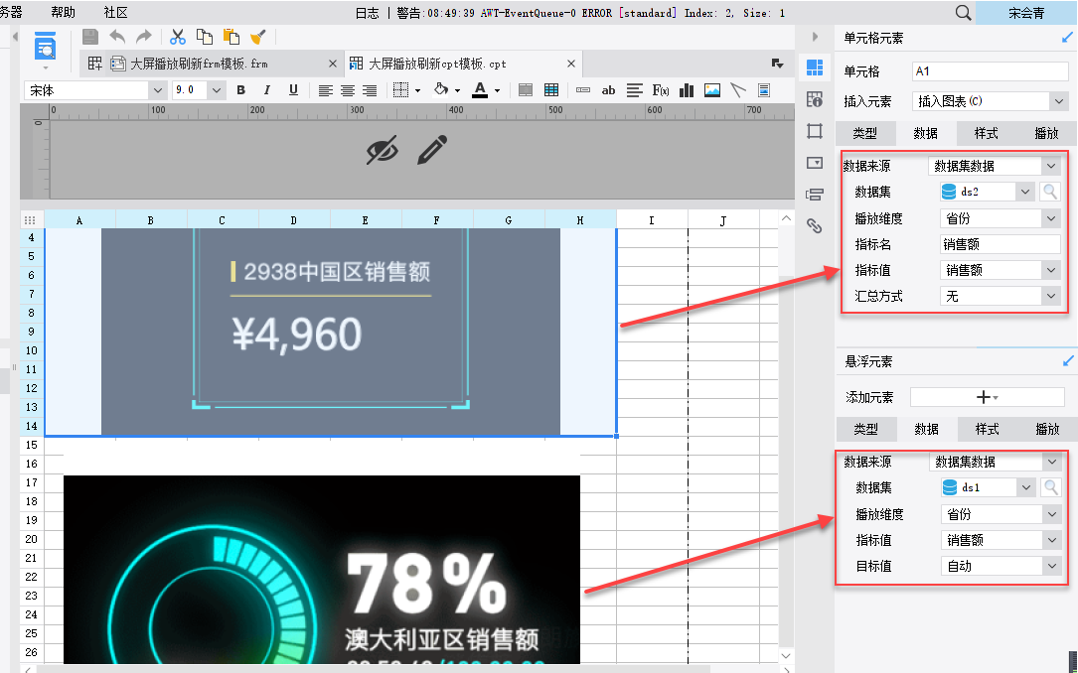
Task: Insert image with picture icon
Action: [x=712, y=90]
